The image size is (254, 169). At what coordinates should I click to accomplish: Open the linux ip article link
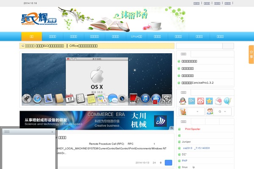[x=188, y=167]
